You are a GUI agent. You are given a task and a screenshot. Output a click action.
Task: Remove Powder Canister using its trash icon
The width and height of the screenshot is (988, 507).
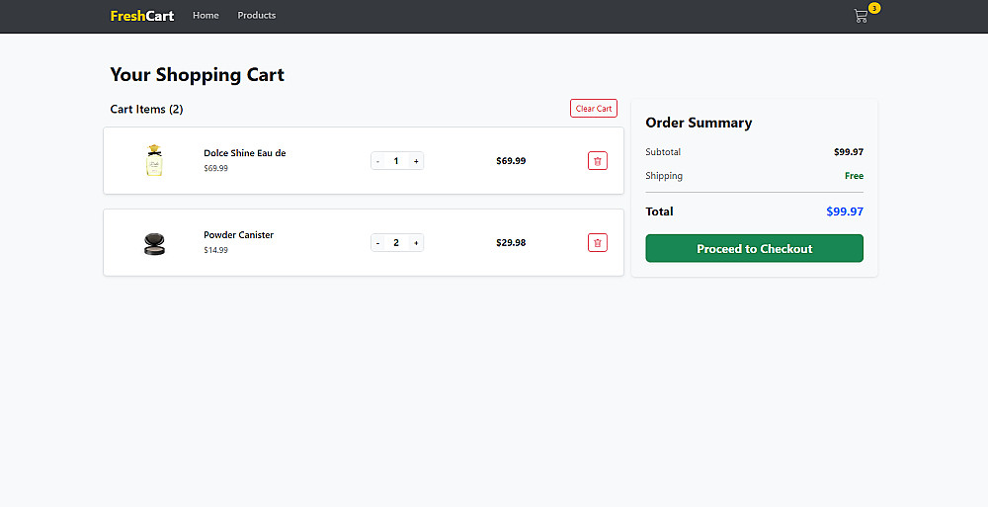598,243
